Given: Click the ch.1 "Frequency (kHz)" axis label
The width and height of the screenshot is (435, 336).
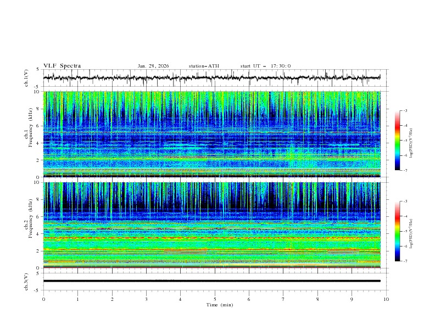Looking at the screenshot, I should (31, 127).
